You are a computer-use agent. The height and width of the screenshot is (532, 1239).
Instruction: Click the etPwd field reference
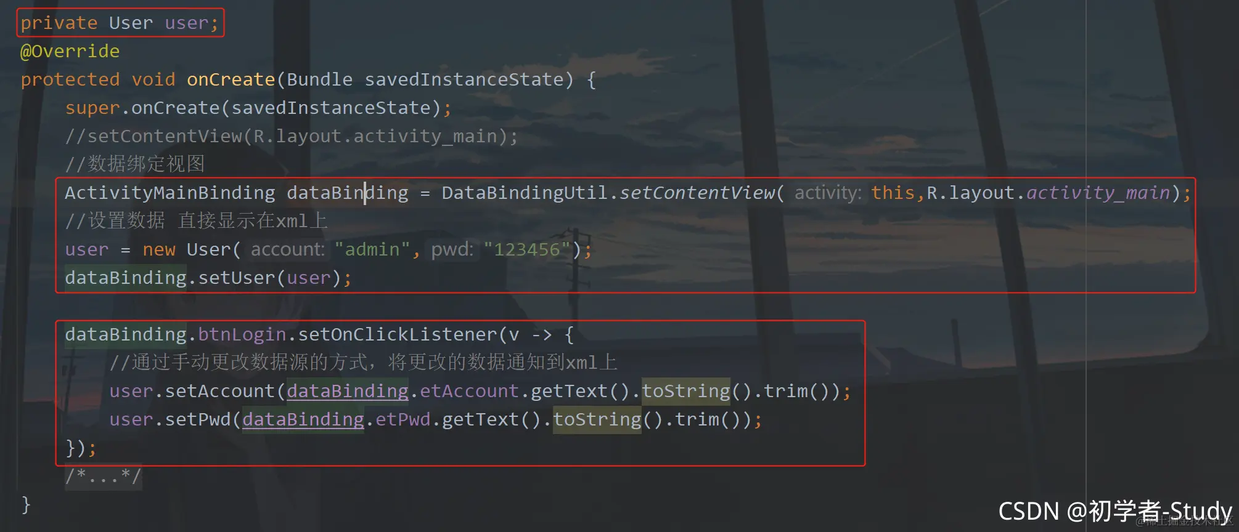click(x=403, y=419)
